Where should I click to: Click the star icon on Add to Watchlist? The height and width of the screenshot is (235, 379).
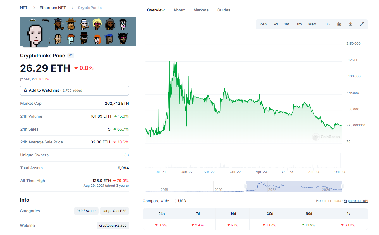point(25,90)
